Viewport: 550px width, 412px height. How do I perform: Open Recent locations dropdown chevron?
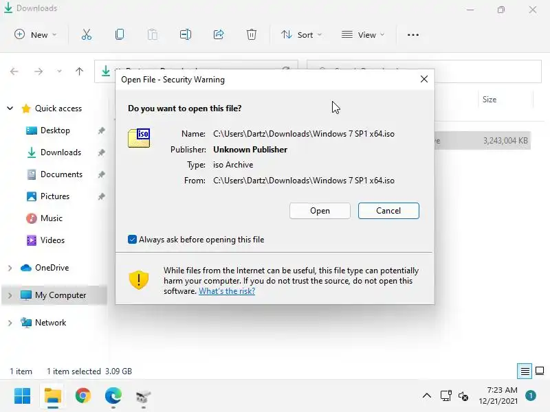[x=59, y=72]
